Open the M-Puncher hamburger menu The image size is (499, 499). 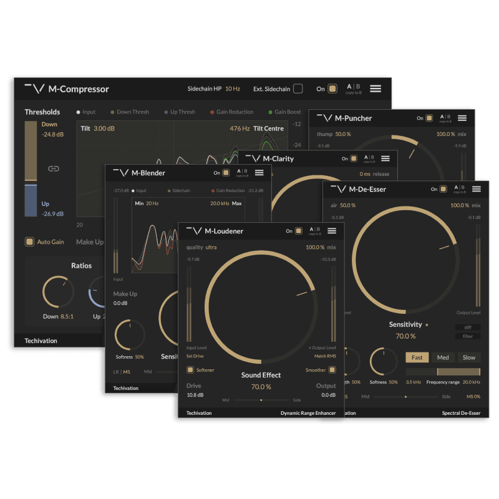462,118
